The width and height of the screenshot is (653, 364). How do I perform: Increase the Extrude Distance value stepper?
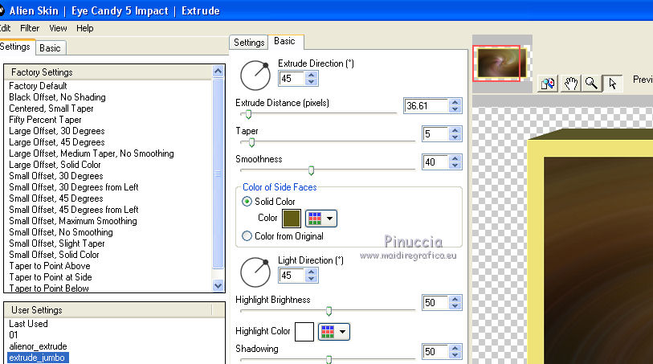coord(455,102)
